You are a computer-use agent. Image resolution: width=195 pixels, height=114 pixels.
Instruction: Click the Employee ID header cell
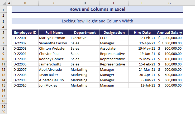25,32
